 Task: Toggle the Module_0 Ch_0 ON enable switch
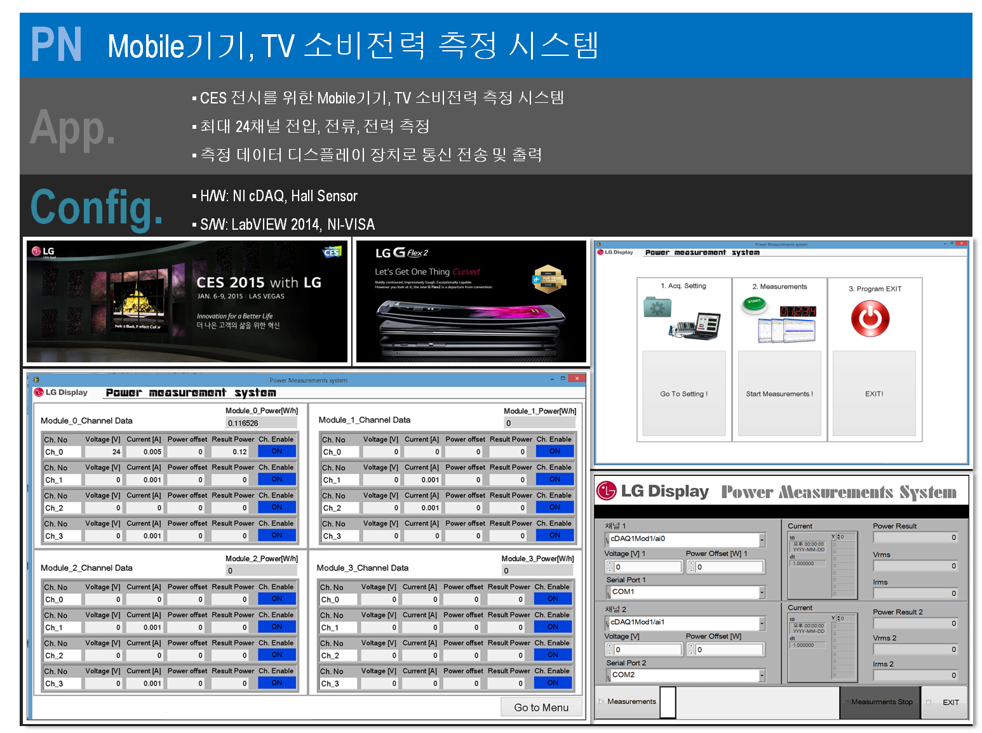point(277,451)
